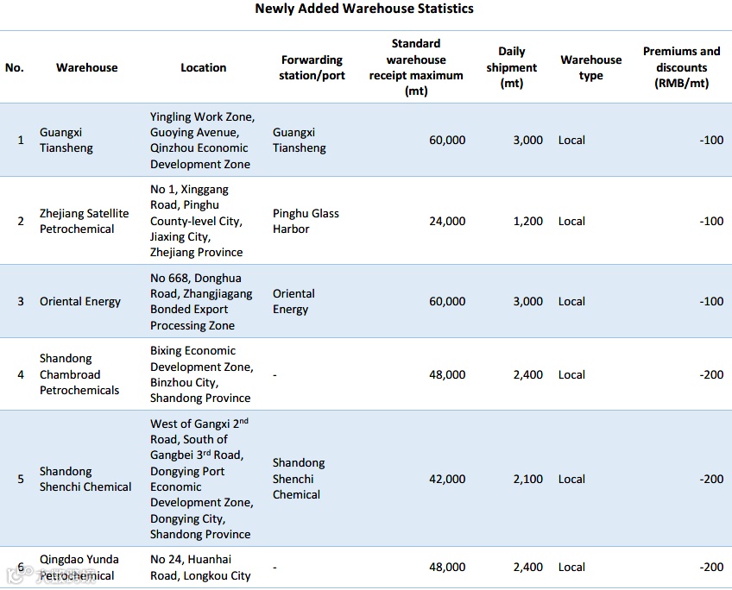This screenshot has height=590, width=732.
Task: Select 'Local' in the Shandong Chambroad row
Action: pyautogui.click(x=571, y=374)
